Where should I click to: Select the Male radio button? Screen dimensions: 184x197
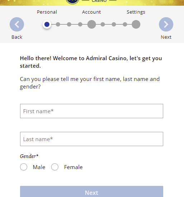24,167
